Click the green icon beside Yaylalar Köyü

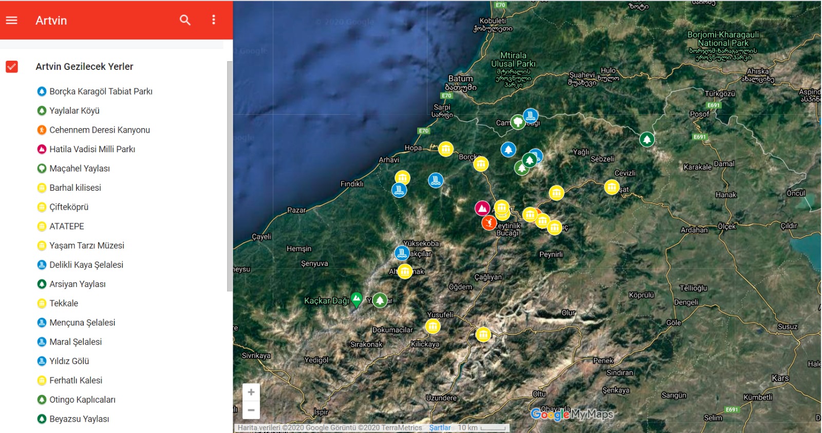pos(42,111)
